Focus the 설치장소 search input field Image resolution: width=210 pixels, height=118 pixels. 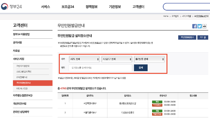pos(100,68)
